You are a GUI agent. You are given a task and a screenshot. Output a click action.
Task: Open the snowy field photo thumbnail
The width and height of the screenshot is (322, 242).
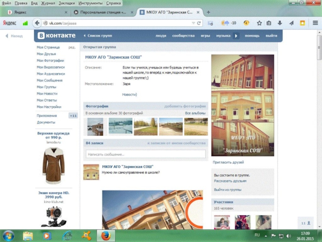(x=120, y=126)
